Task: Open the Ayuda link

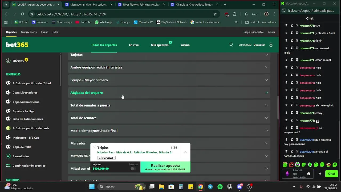Action: 271,32
